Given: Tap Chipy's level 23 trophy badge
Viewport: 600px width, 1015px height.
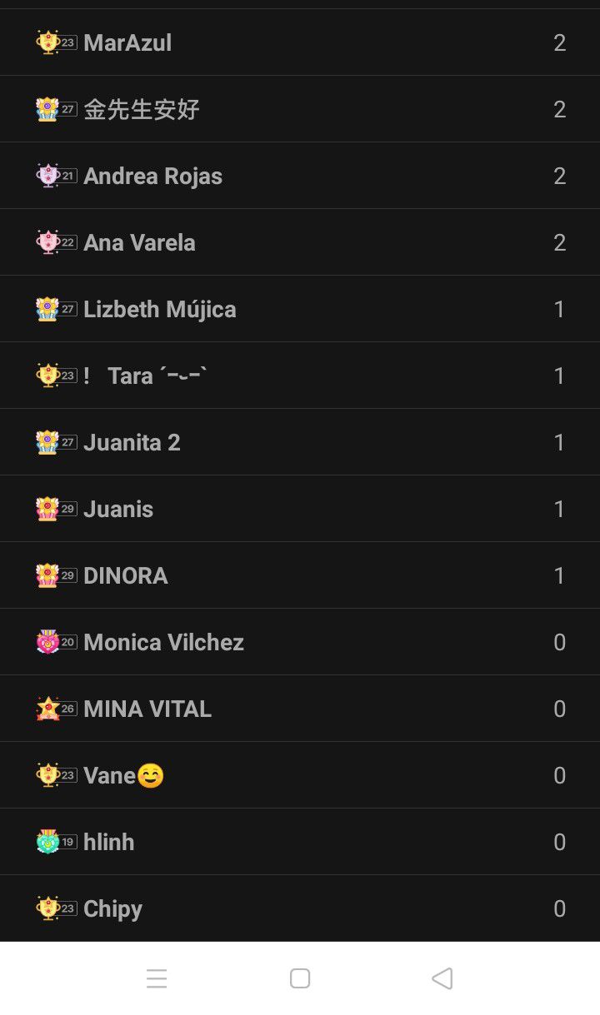Looking at the screenshot, I should pos(56,908).
